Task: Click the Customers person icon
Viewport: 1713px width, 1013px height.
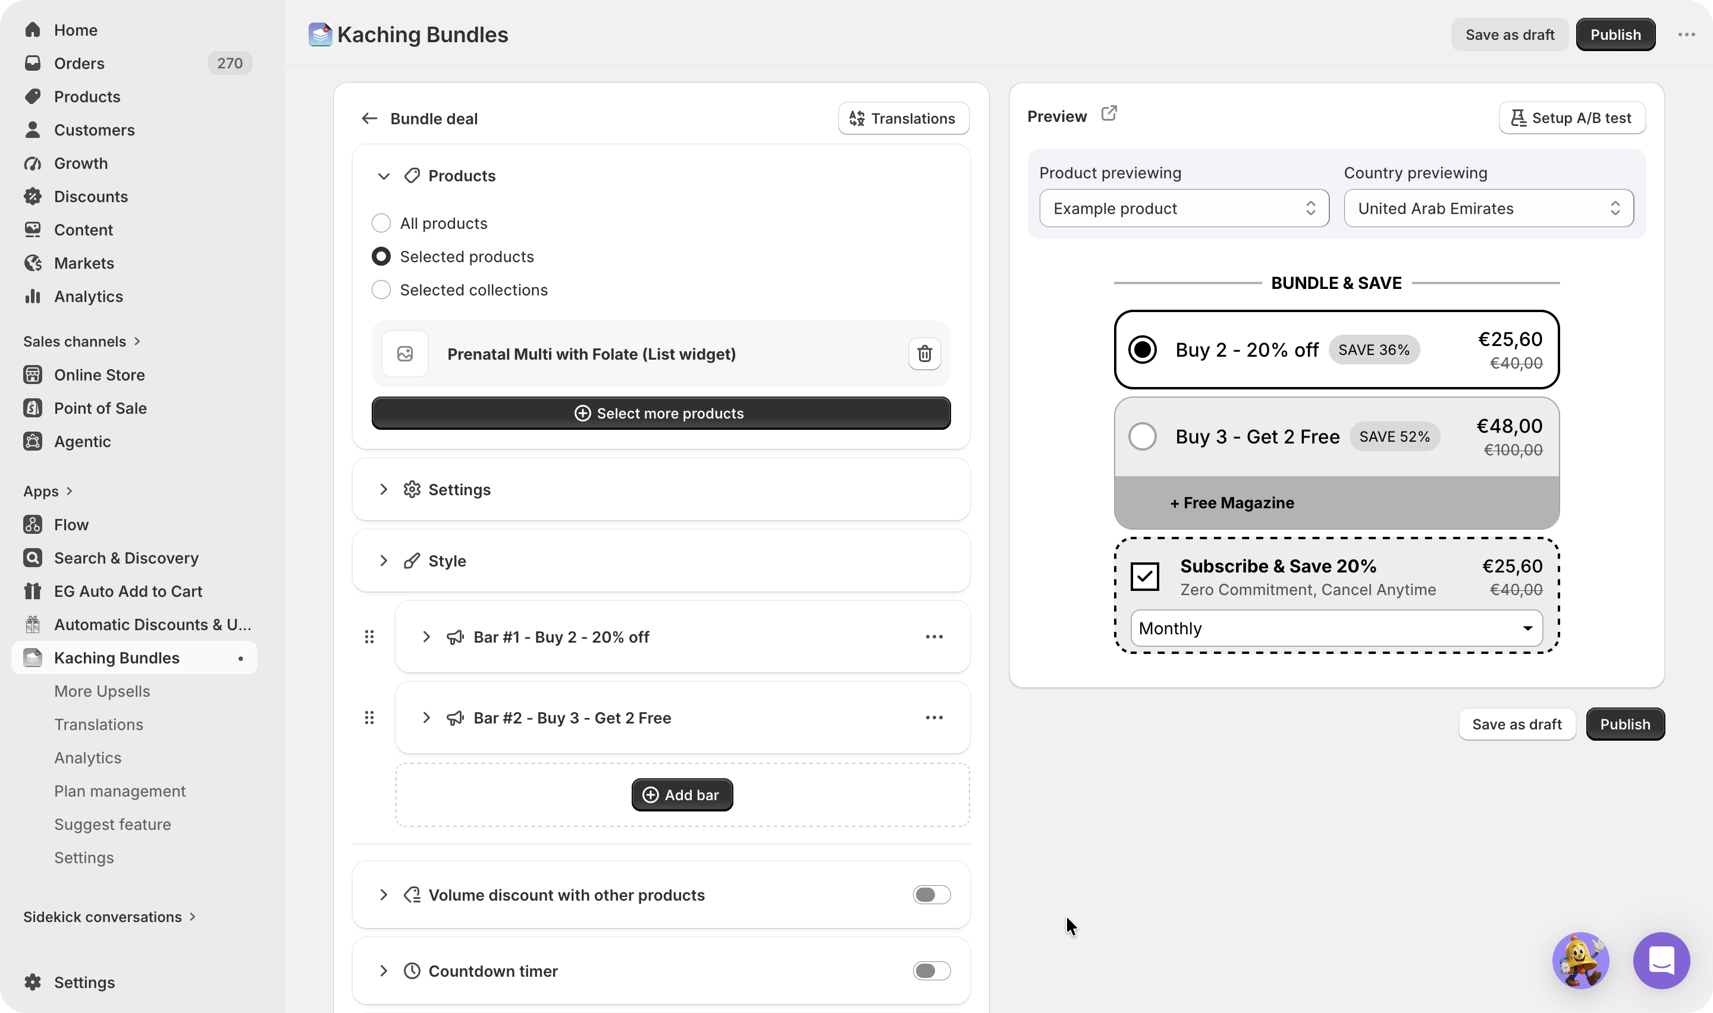Action: tap(33, 130)
